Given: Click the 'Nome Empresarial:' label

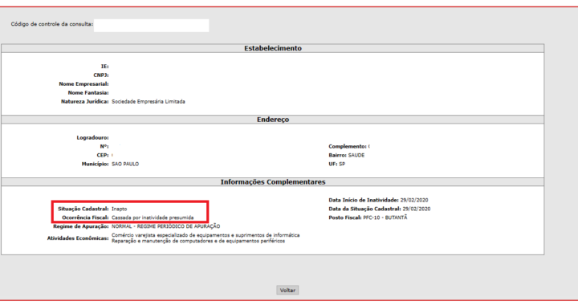Looking at the screenshot, I should tap(83, 84).
